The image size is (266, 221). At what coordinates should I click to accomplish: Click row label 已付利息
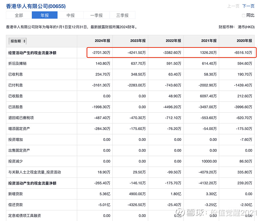pos(15,85)
